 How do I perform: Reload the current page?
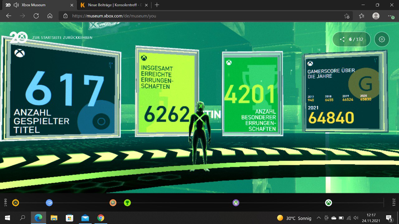pyautogui.click(x=36, y=16)
